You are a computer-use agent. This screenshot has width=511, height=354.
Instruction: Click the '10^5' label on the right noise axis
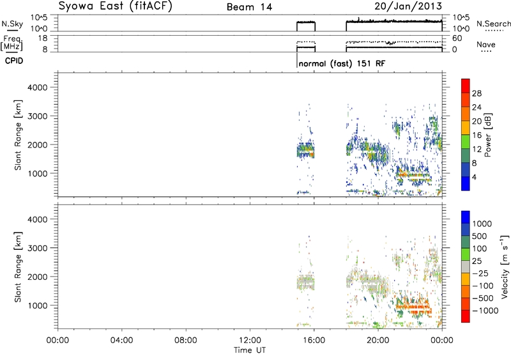461,17
